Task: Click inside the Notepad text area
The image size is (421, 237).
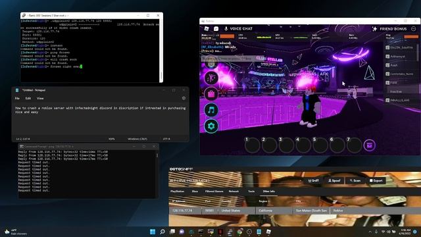Action: coord(100,120)
